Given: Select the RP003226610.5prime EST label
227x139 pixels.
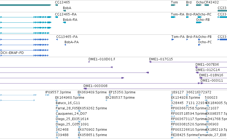Looking at the screenshot, I should coord(188,130).
